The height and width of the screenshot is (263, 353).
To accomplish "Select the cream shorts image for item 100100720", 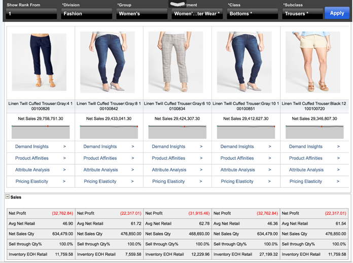I will click(313, 62).
